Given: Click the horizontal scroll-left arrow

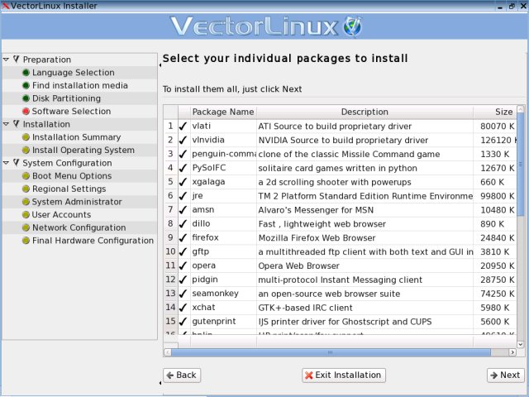Looking at the screenshot, I should 167,352.
